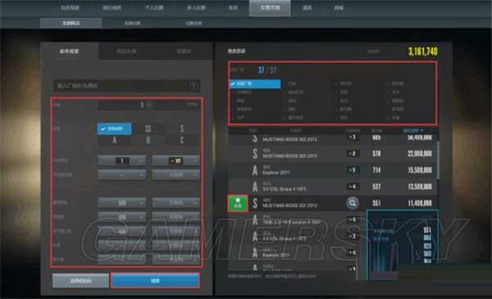
Task: Toggle the A class filter button
Action: (x=114, y=140)
